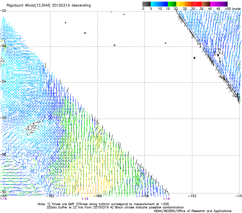Click the 'Rapidsact Winds(12.5KM) 20150316 descending' title
242x213 pixels.
click(x=49, y=6)
